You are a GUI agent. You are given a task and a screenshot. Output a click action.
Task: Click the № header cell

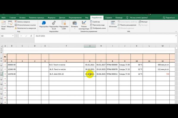click(x=5, y=57)
